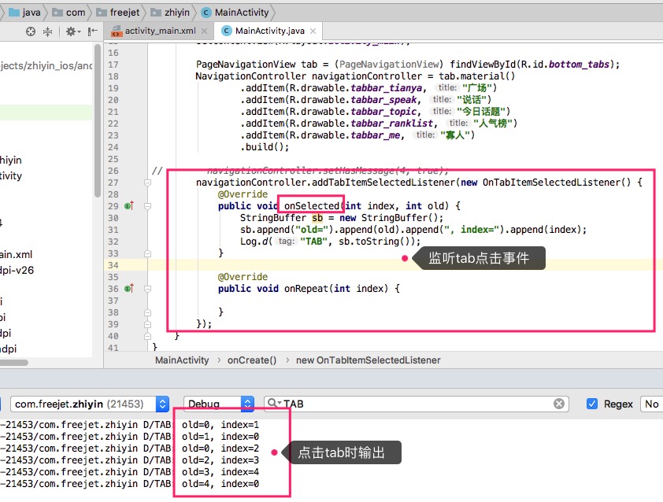Click the override gutter icon on line 36
The height and width of the screenshot is (502, 663).
pyautogui.click(x=129, y=289)
